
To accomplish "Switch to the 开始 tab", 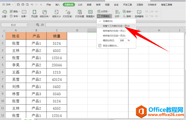I will point(49,5).
